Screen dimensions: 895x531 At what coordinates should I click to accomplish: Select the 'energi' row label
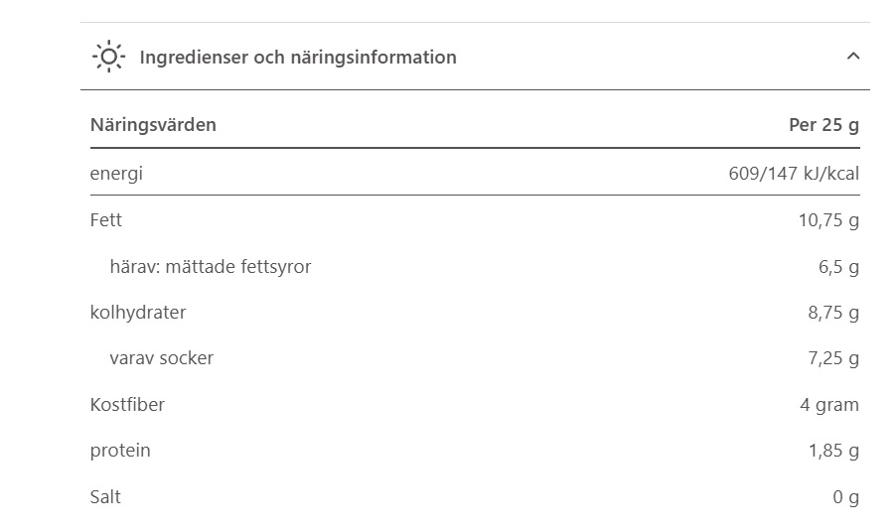[x=116, y=174]
